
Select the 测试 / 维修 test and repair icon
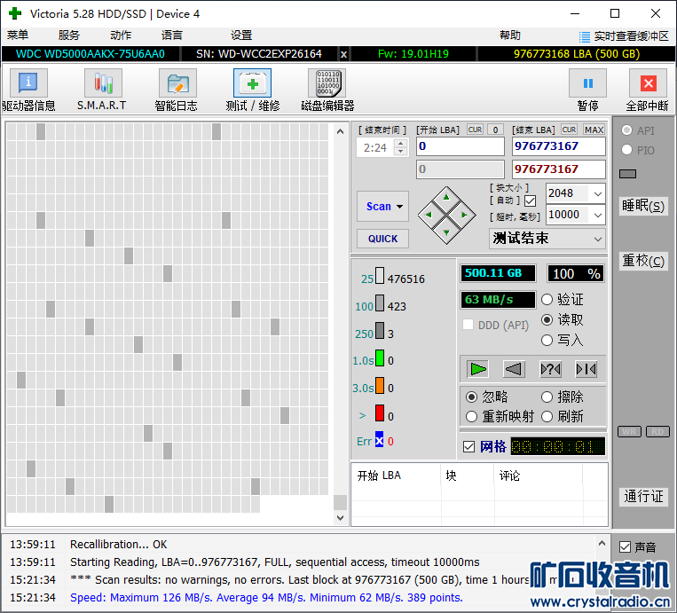pyautogui.click(x=253, y=83)
